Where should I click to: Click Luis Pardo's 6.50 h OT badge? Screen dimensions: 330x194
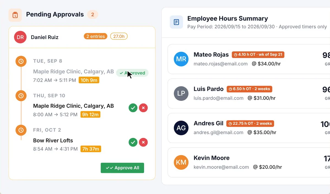[x=249, y=89]
